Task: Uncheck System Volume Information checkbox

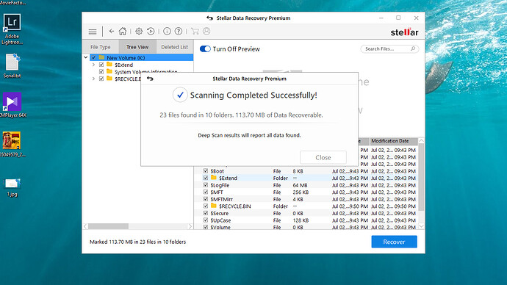Action: (x=101, y=72)
